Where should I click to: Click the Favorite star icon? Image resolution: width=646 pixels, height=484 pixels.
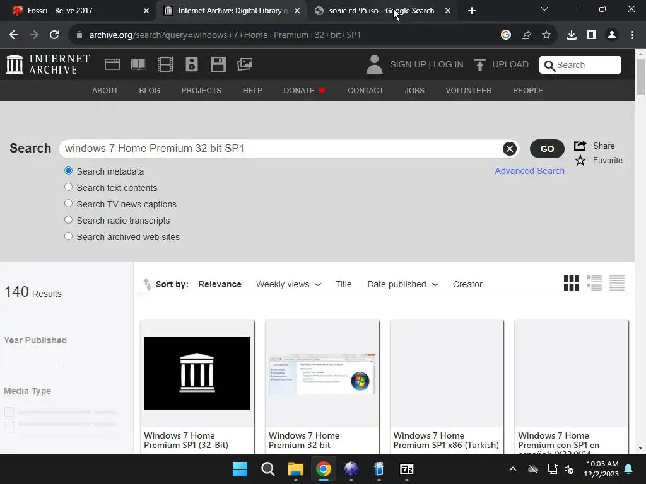point(580,161)
